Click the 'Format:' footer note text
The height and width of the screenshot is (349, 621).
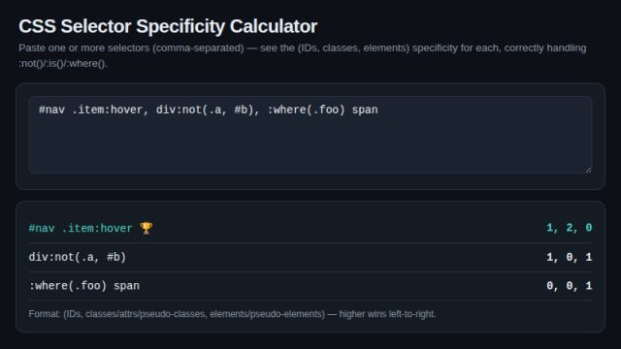45,314
